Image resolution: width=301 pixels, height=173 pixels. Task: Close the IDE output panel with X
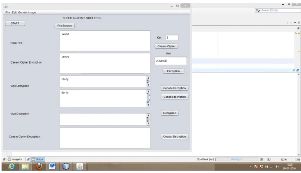tap(294, 70)
